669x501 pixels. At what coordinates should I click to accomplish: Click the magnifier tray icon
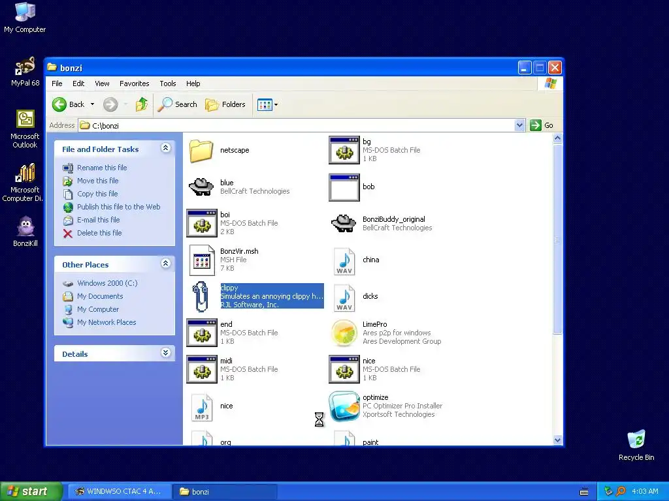tap(621, 492)
